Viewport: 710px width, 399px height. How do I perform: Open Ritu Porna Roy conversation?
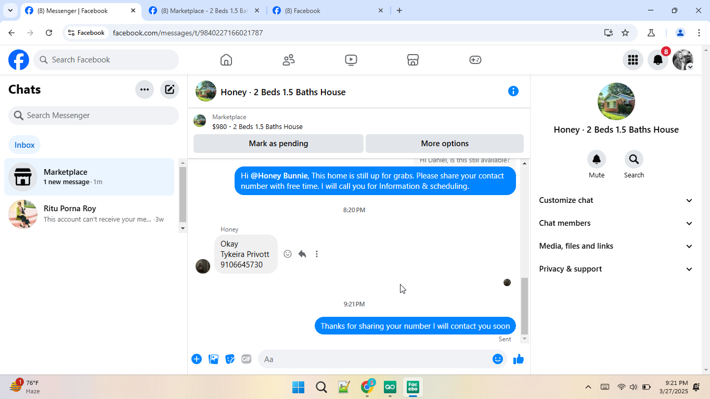pyautogui.click(x=89, y=214)
